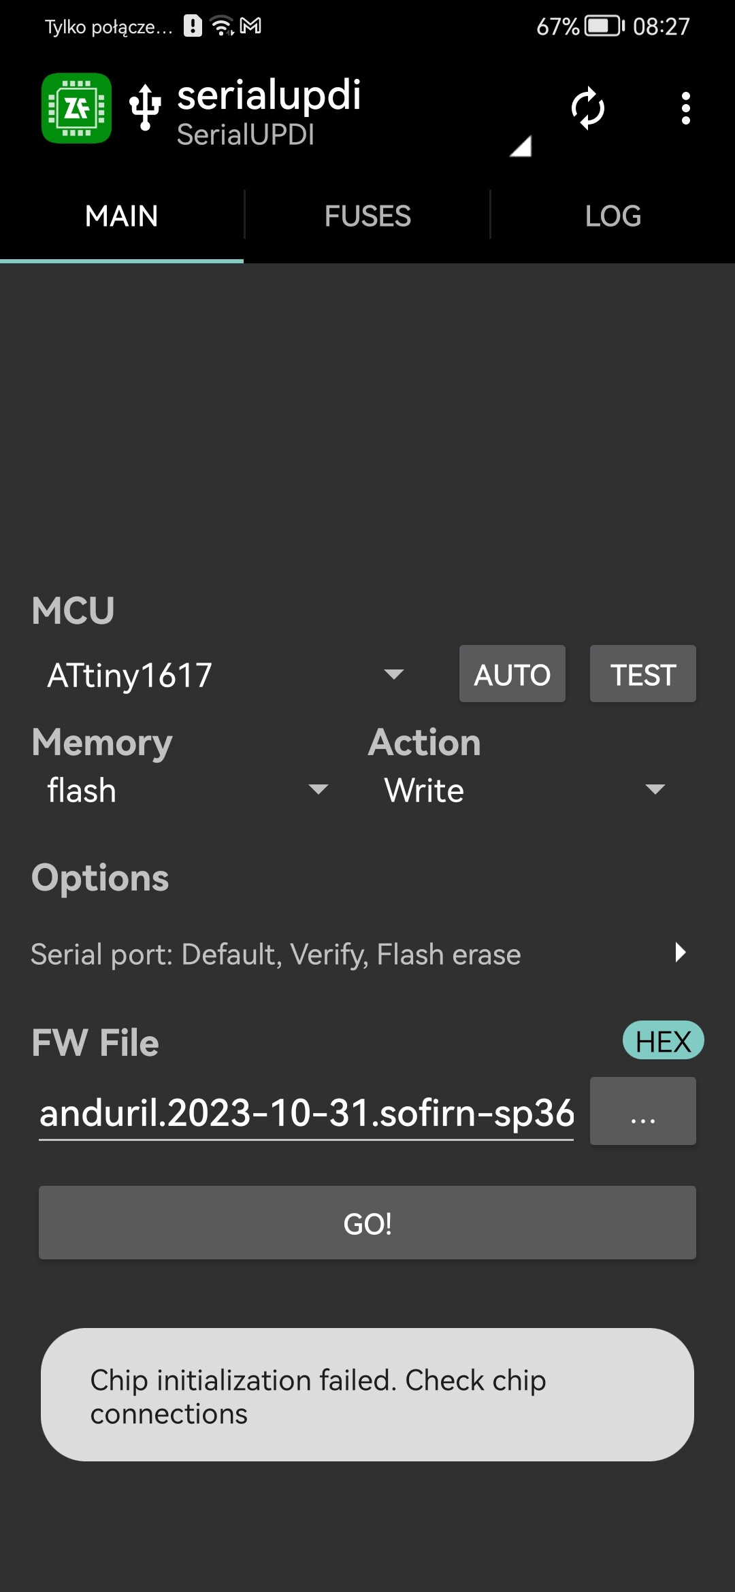The height and width of the screenshot is (1592, 735).
Task: Select AUTO to detect the MCU
Action: click(512, 674)
